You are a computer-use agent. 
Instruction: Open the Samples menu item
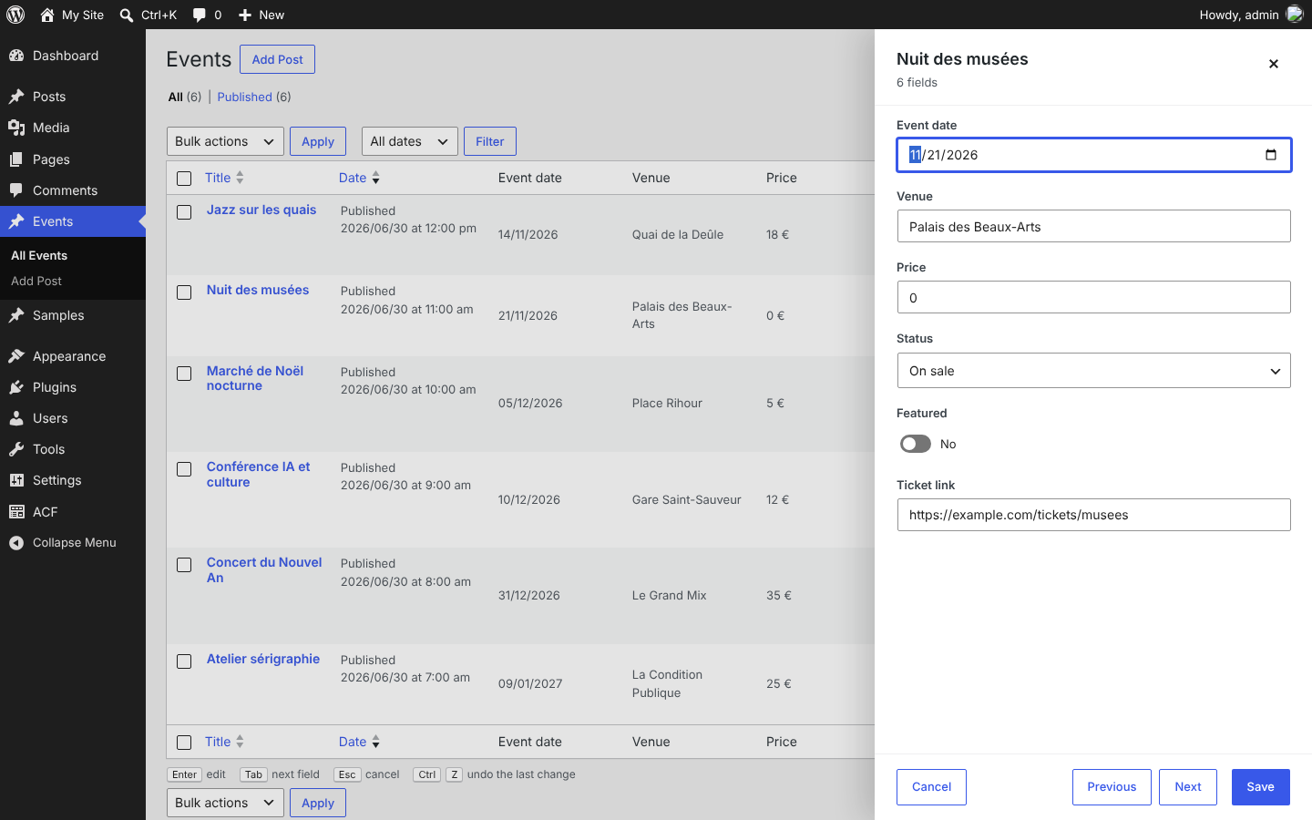click(x=73, y=315)
